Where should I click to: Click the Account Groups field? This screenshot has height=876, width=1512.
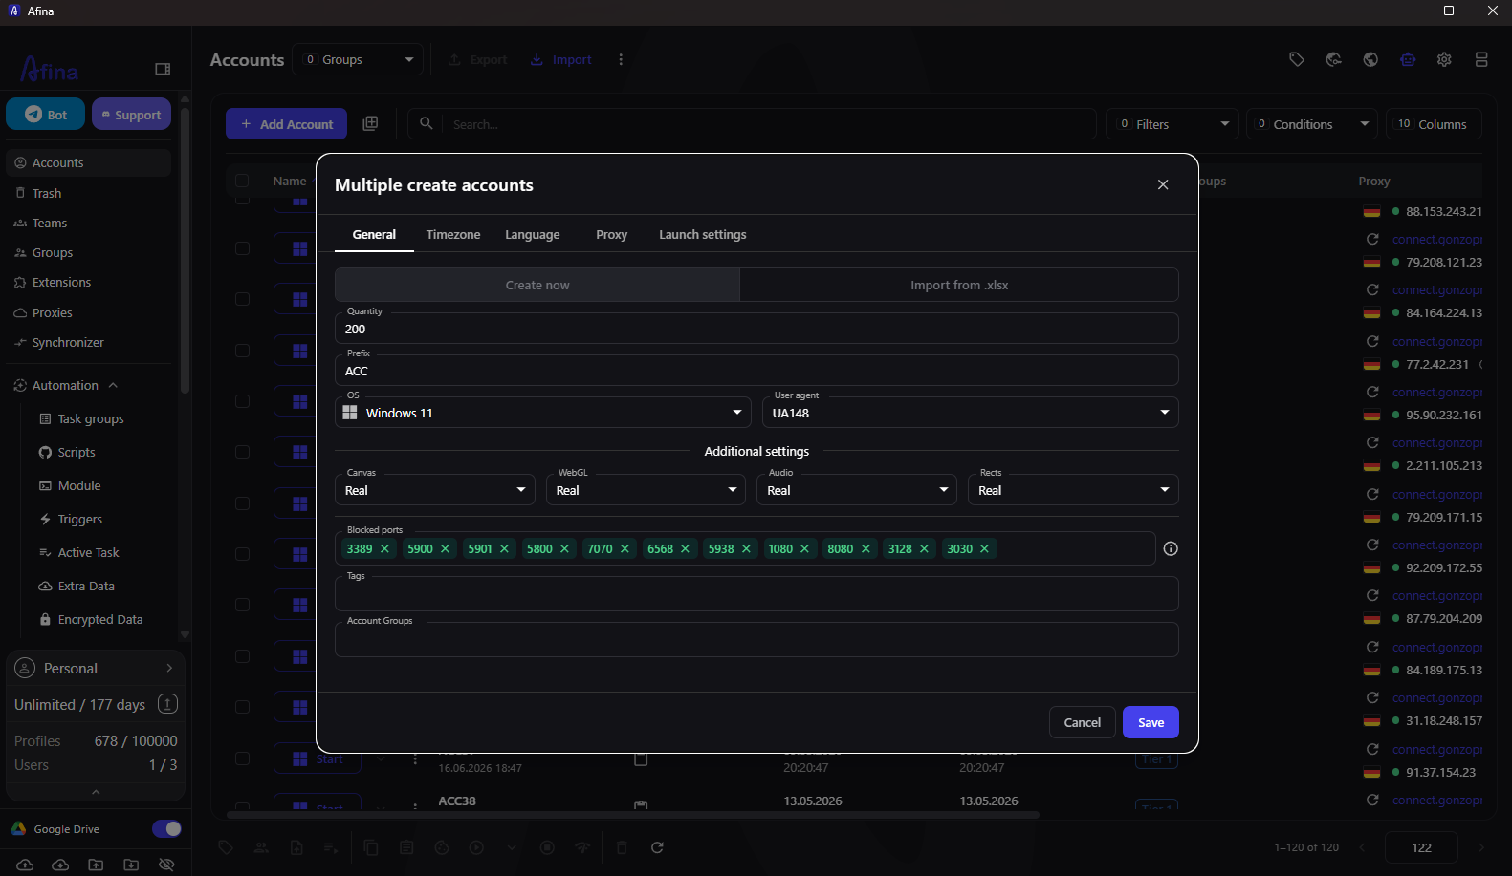pos(756,640)
